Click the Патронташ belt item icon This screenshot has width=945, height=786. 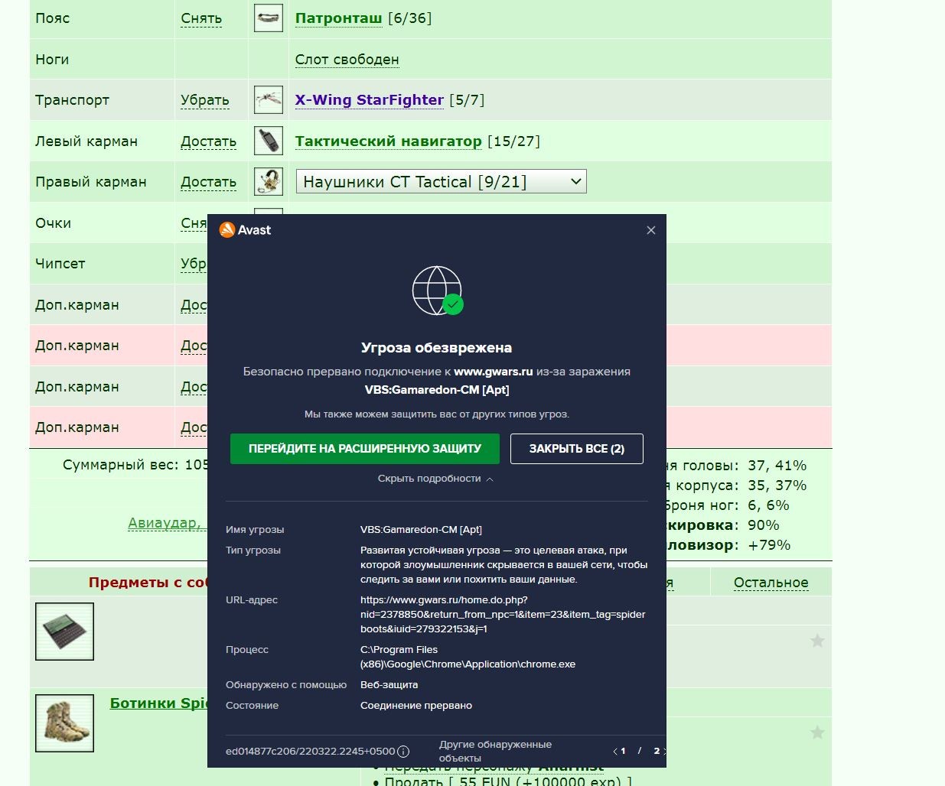(x=269, y=18)
